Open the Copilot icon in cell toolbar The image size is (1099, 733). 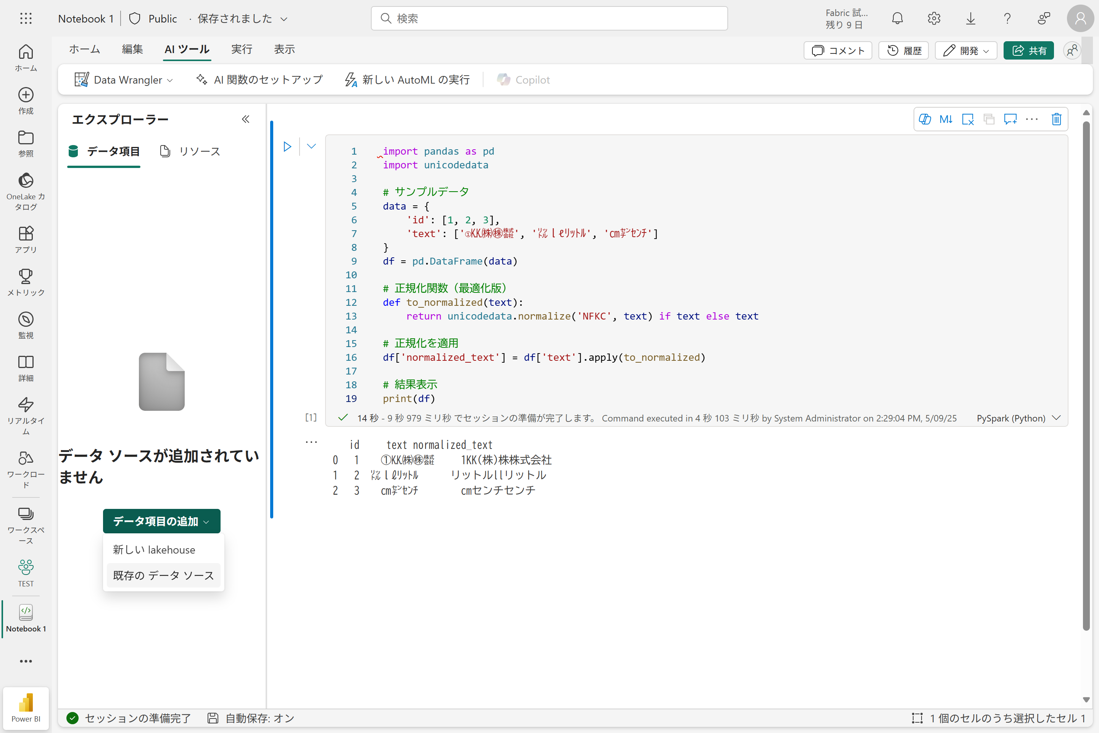[x=925, y=119]
